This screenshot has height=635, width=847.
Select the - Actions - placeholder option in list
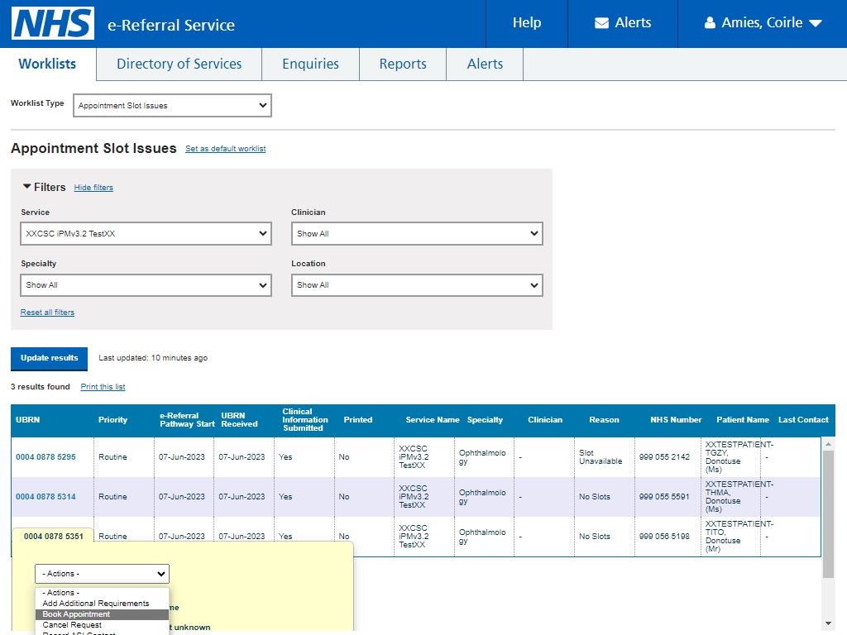coord(102,592)
